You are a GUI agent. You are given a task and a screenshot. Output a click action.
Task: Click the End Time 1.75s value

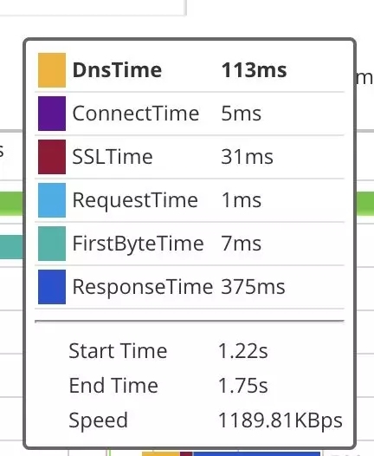point(242,385)
